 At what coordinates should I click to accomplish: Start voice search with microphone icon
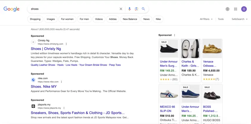130,9
